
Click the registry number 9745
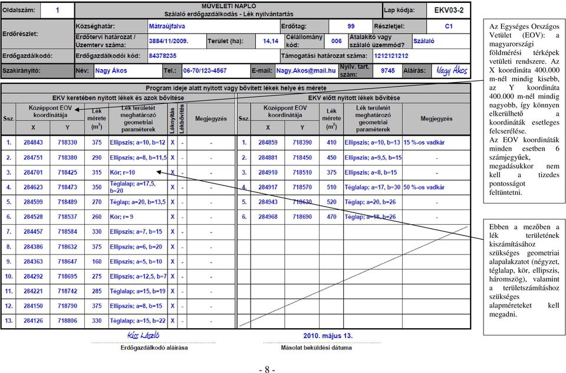coord(388,71)
